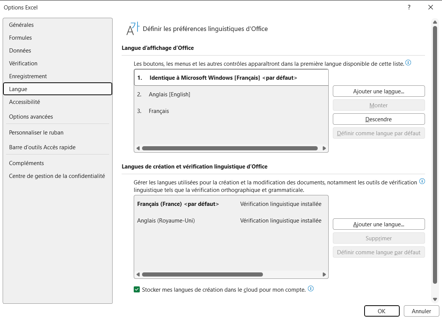Click the horizontal scrollbar thumb in authoring languages list
The image size is (442, 320).
[202, 275]
